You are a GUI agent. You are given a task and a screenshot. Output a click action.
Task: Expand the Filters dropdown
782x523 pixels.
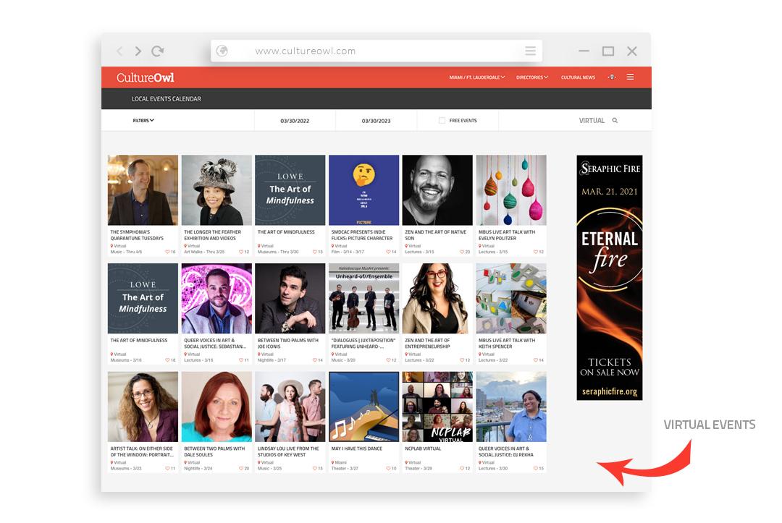(x=143, y=121)
